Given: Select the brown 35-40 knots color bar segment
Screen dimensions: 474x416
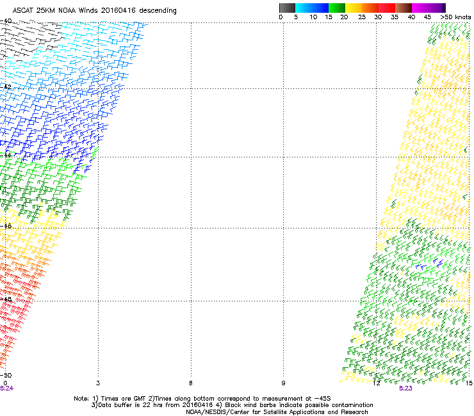Looking at the screenshot, I should pyautogui.click(x=404, y=8).
